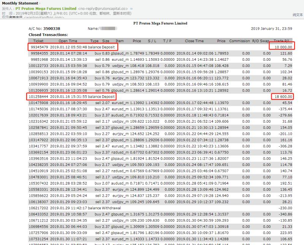Image resolution: width=304 pixels, height=245 pixels.
Task: Click the Commission column header
Action: [239, 41]
